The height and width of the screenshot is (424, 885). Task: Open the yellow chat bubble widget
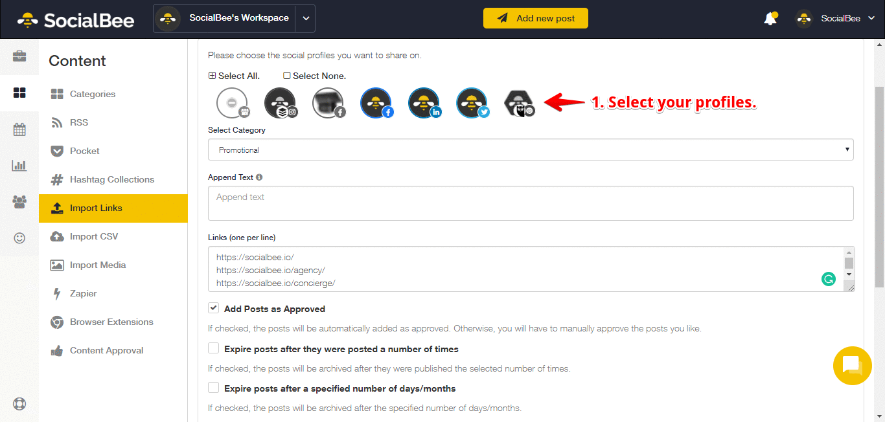coord(852,366)
